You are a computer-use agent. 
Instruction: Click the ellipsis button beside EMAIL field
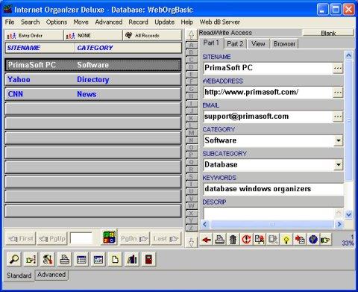tap(338, 117)
